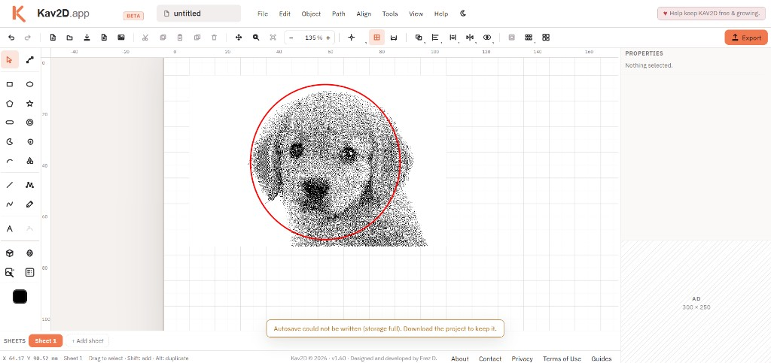Open flip mirror dropdown
Screen dimensions: 771x363
(470, 38)
